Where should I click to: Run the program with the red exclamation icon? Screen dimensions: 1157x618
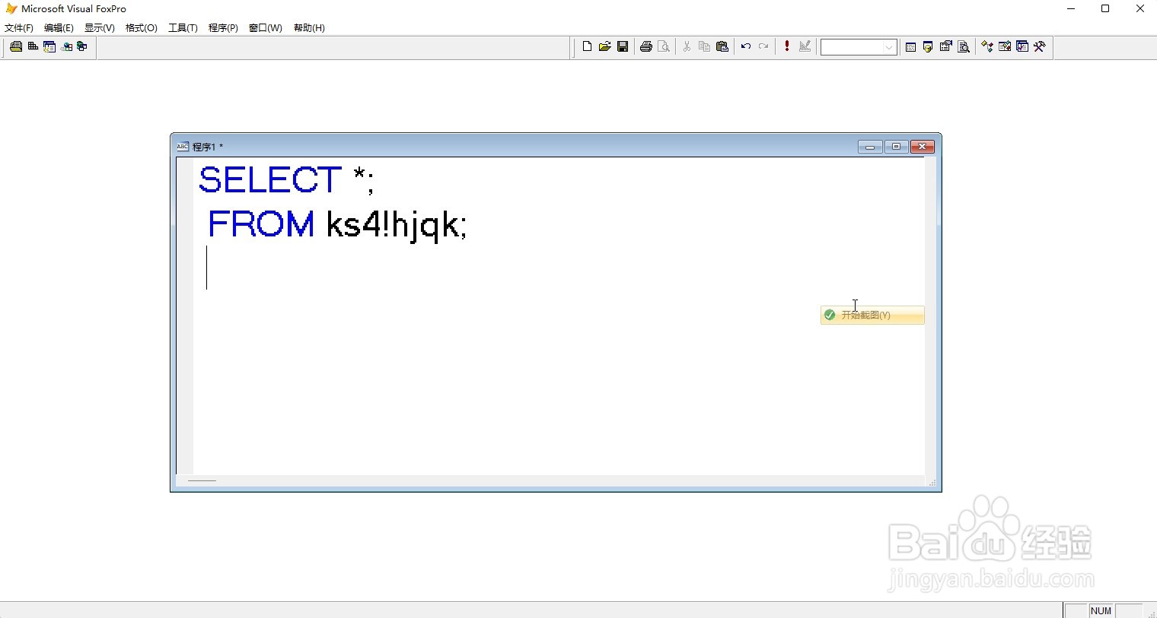(787, 47)
